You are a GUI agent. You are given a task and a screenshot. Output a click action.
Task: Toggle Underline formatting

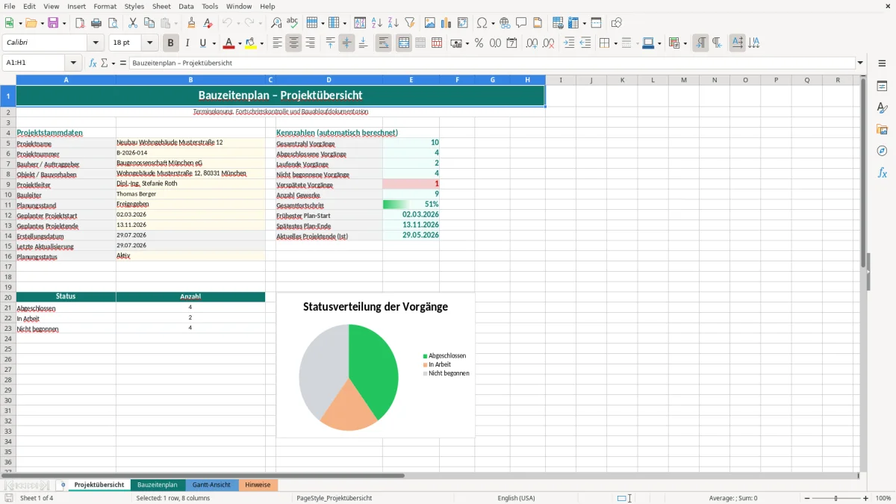tap(203, 43)
